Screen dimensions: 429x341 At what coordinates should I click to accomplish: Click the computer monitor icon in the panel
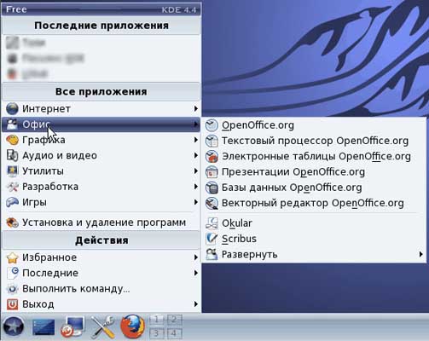point(72,327)
